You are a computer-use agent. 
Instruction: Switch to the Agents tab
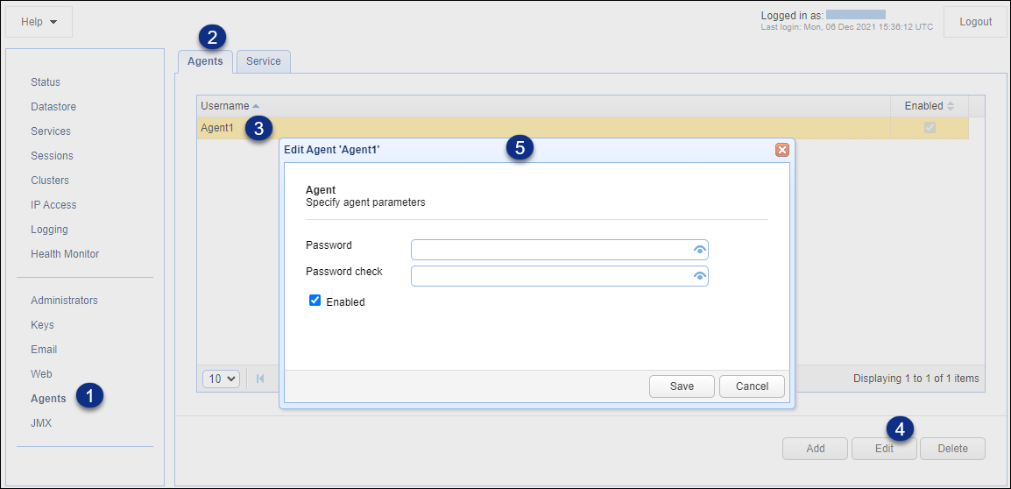pos(205,61)
